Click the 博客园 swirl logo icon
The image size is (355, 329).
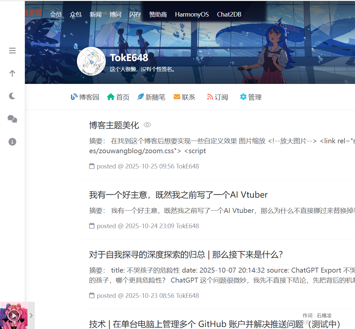tap(74, 97)
